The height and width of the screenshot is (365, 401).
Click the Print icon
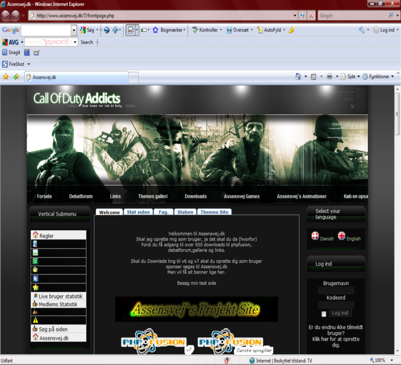pyautogui.click(x=329, y=76)
